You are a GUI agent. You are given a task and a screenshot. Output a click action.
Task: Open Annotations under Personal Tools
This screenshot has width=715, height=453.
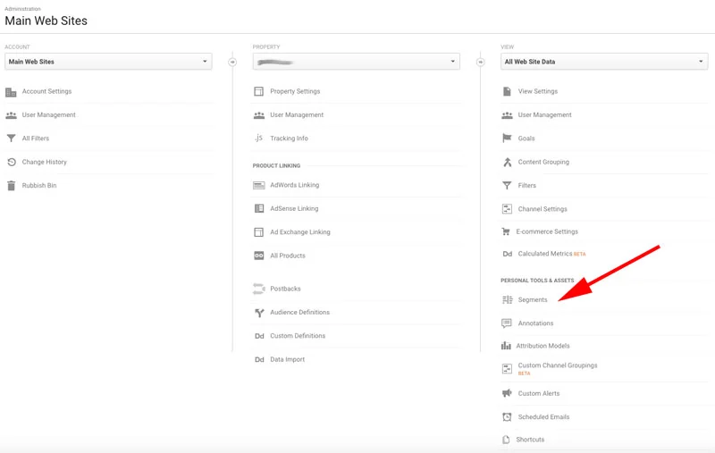(x=535, y=323)
